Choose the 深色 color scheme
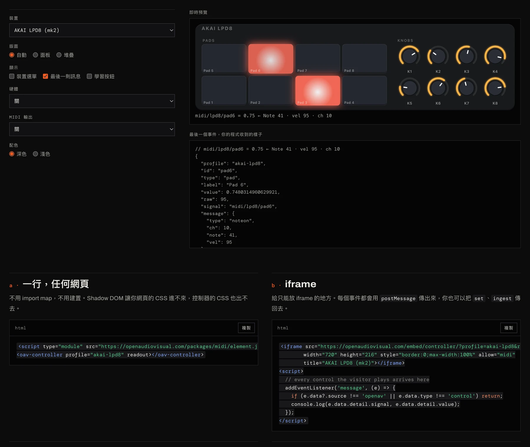Viewport: 530px width, 447px height. pyautogui.click(x=12, y=154)
